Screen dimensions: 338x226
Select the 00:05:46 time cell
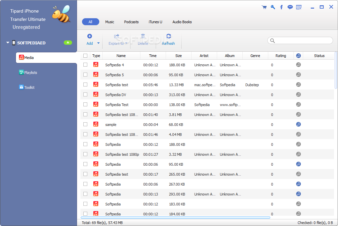pyautogui.click(x=150, y=85)
